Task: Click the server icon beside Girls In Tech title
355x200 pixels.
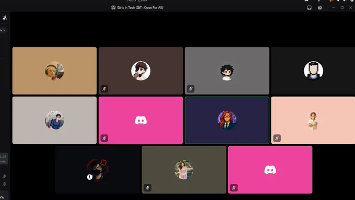Action: point(113,8)
